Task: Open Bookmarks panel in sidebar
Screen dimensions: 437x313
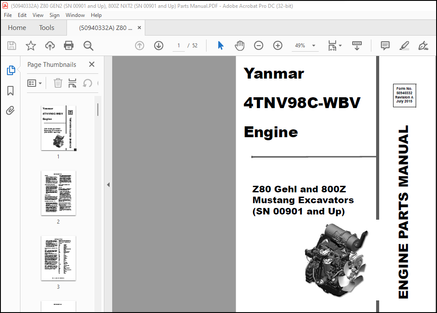Action: 10,90
